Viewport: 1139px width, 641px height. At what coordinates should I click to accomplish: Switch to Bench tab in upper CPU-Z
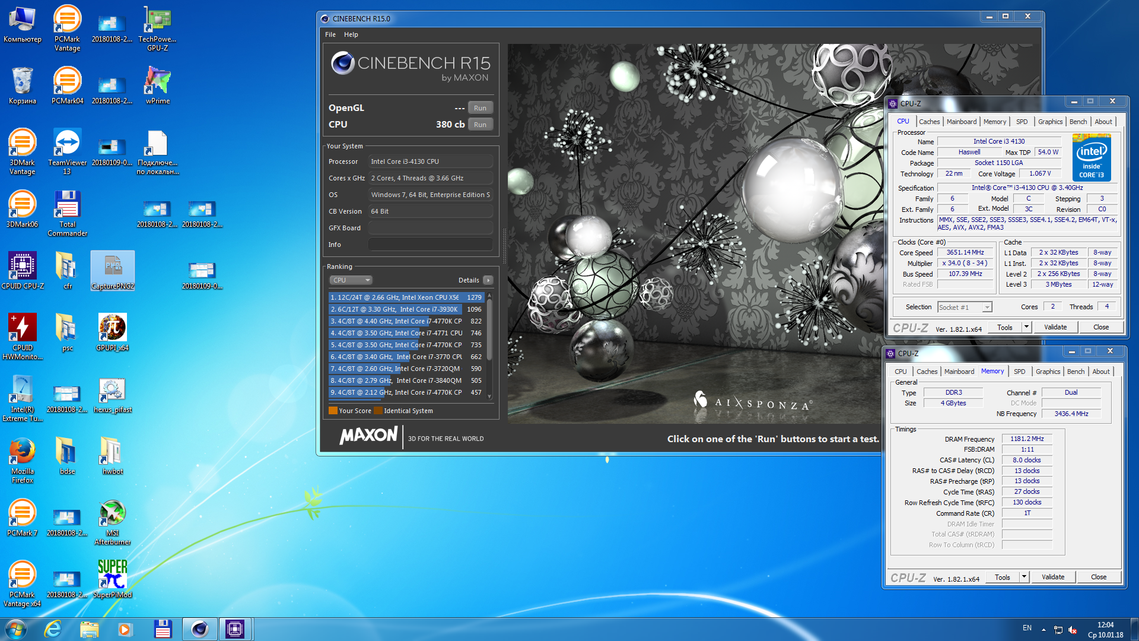point(1078,122)
